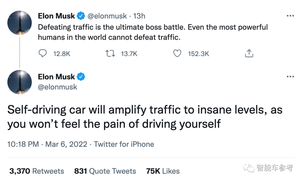
Task: View the 75K Likes list
Action: click(x=163, y=171)
